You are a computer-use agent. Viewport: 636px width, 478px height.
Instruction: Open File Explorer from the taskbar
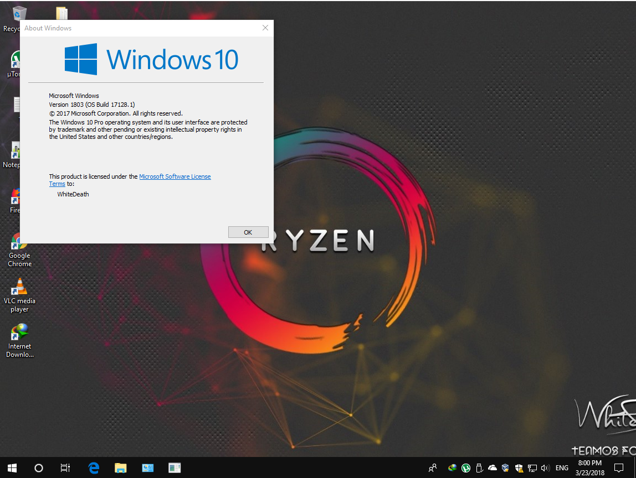coord(120,468)
